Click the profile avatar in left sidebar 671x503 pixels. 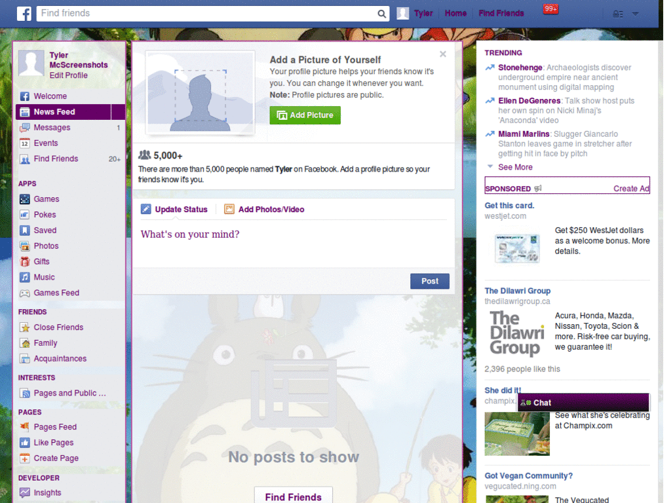pos(31,63)
